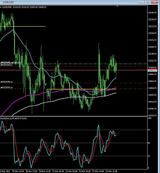Screen dimensions: 160x173
Task: Click the Stoch(34,6,2) indicator label
Action: coord(13,118)
